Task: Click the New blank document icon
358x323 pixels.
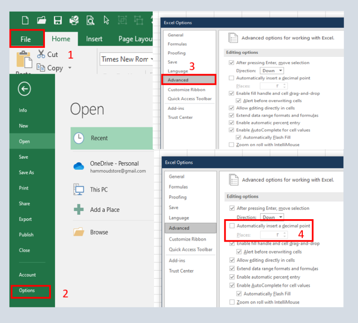Action: pyautogui.click(x=25, y=20)
